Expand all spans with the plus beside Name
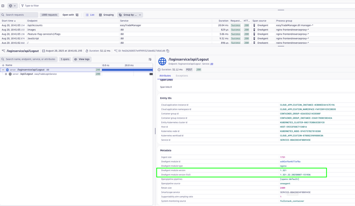The image size is (355, 206). pyautogui.click(x=3, y=65)
